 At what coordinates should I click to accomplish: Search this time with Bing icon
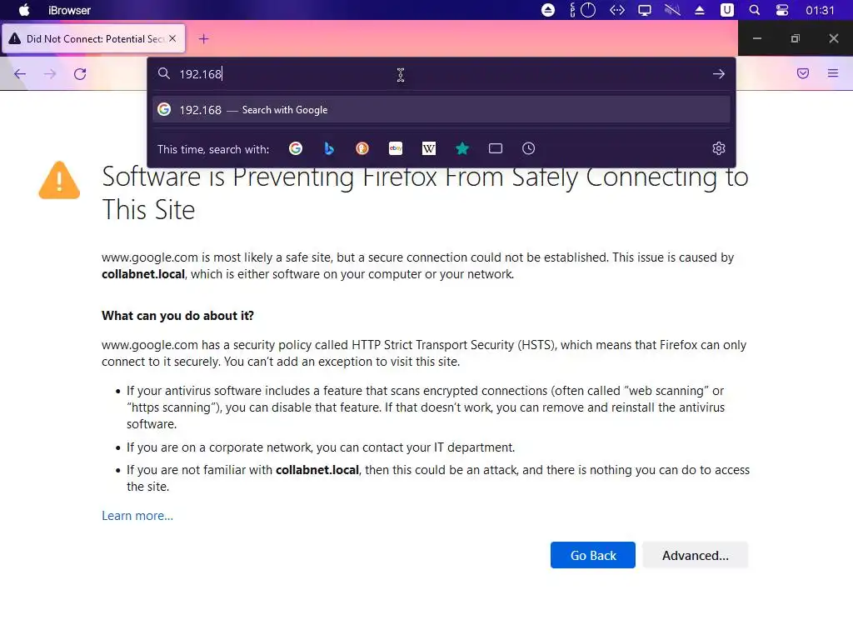(328, 148)
